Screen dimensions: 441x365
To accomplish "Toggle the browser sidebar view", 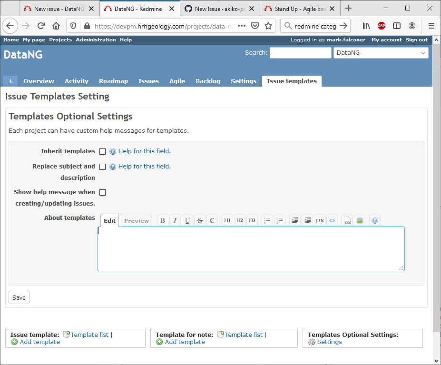I will (397, 26).
